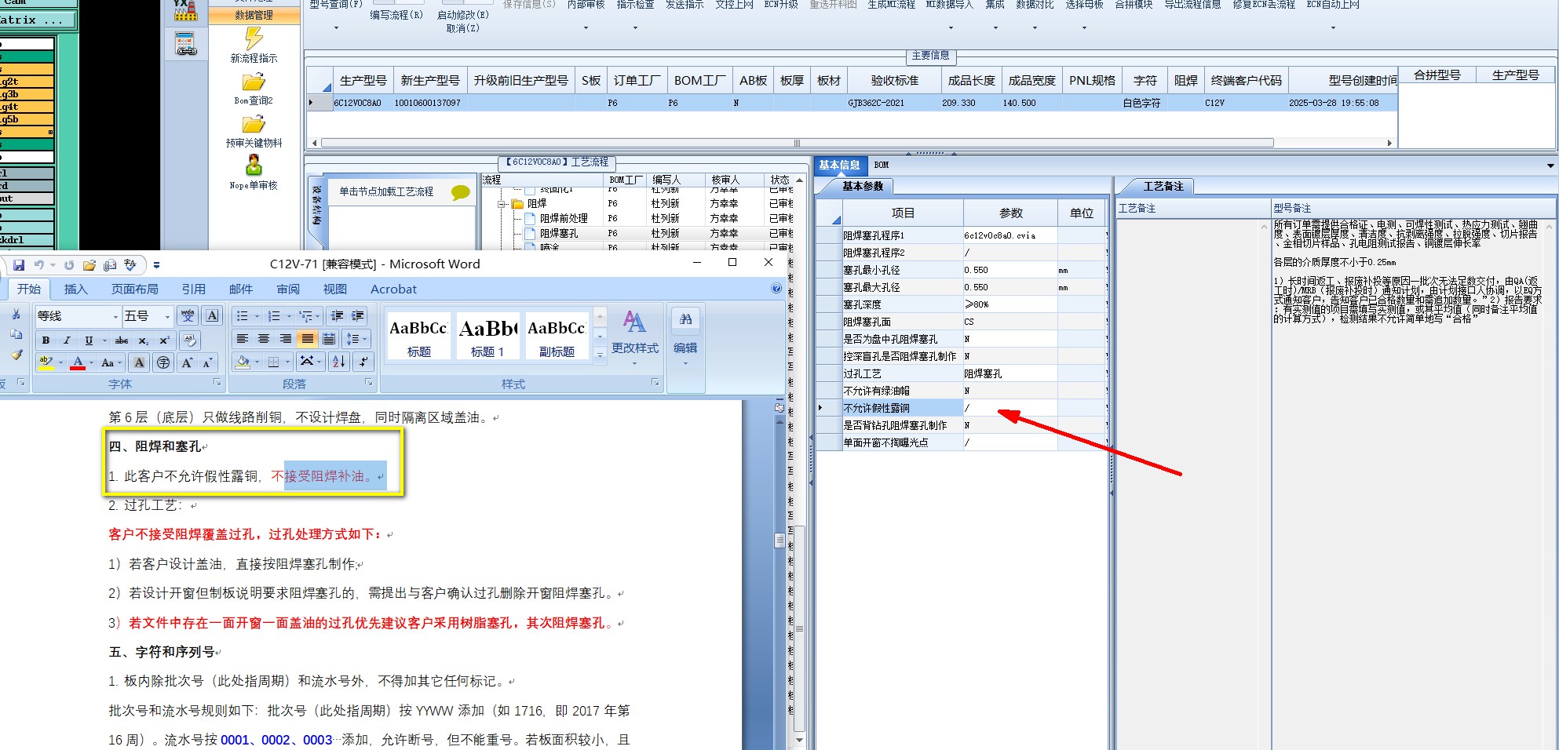Click the redo icon in Word
Viewport: 1559px width, 750px height.
(x=69, y=265)
